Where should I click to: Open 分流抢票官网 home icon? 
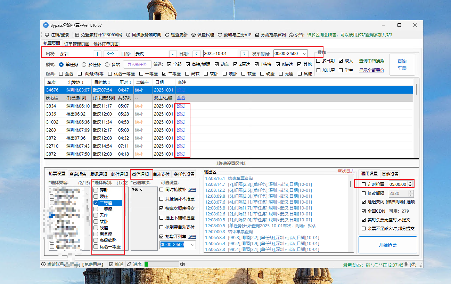tap(257, 35)
